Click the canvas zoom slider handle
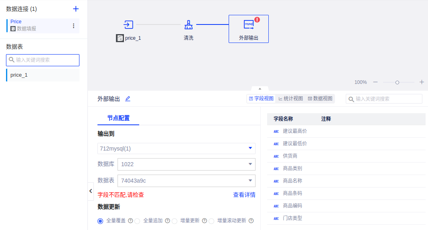Viewport: 428px width, 230px height. click(x=397, y=82)
